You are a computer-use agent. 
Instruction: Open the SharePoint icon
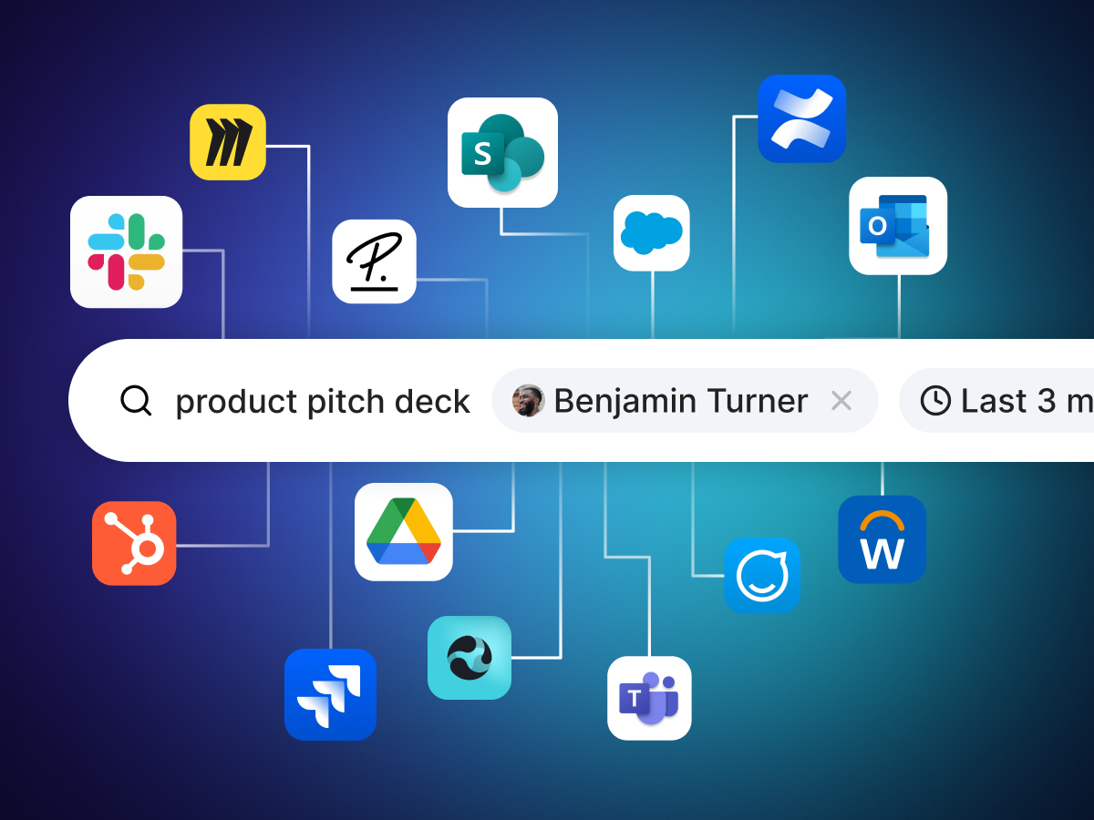tap(502, 152)
